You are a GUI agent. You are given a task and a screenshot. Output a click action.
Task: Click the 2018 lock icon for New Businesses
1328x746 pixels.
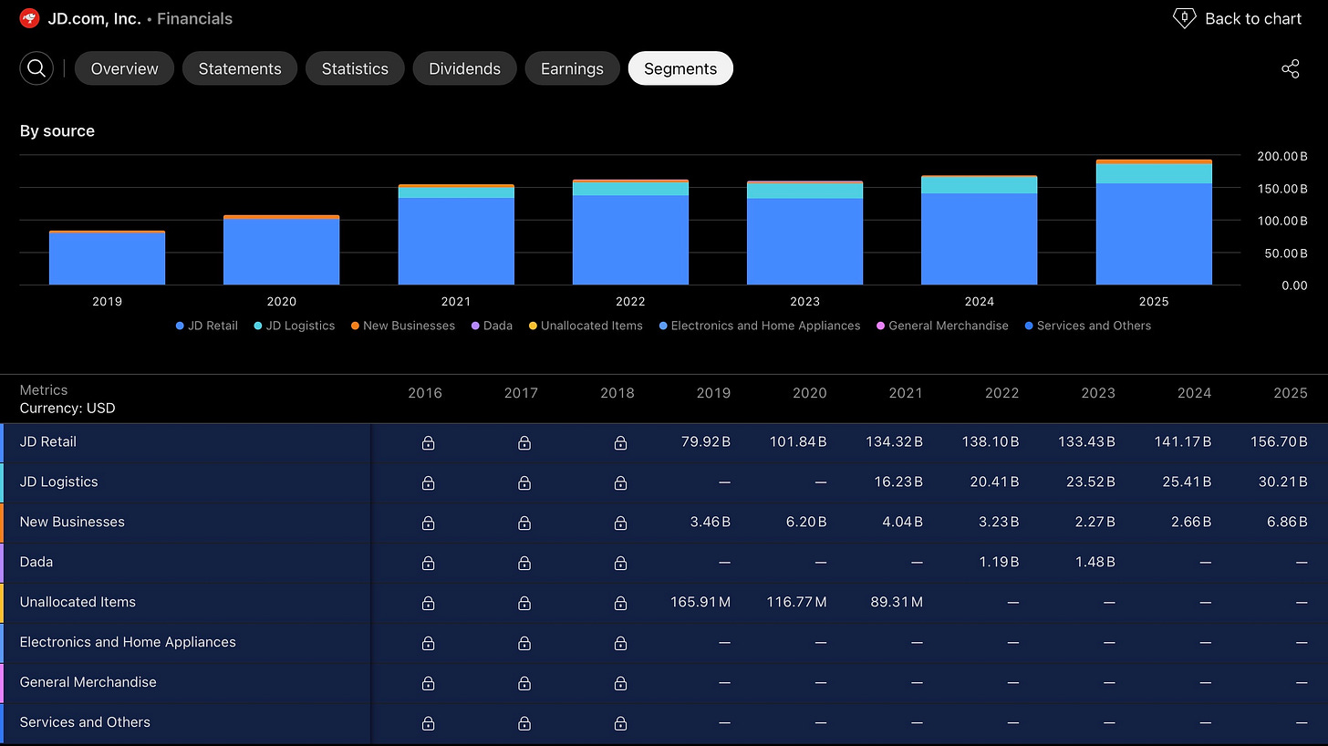click(x=620, y=523)
